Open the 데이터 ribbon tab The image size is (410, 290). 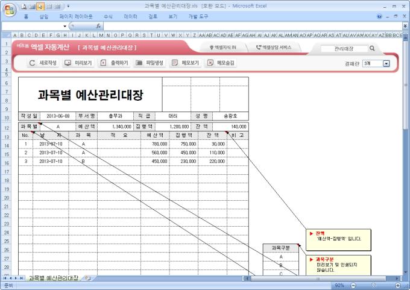click(130, 16)
